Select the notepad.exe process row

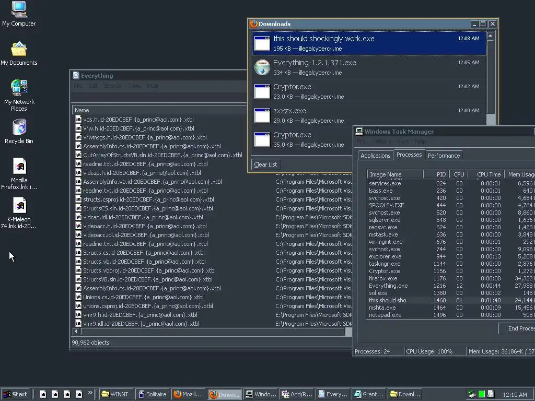click(x=451, y=315)
